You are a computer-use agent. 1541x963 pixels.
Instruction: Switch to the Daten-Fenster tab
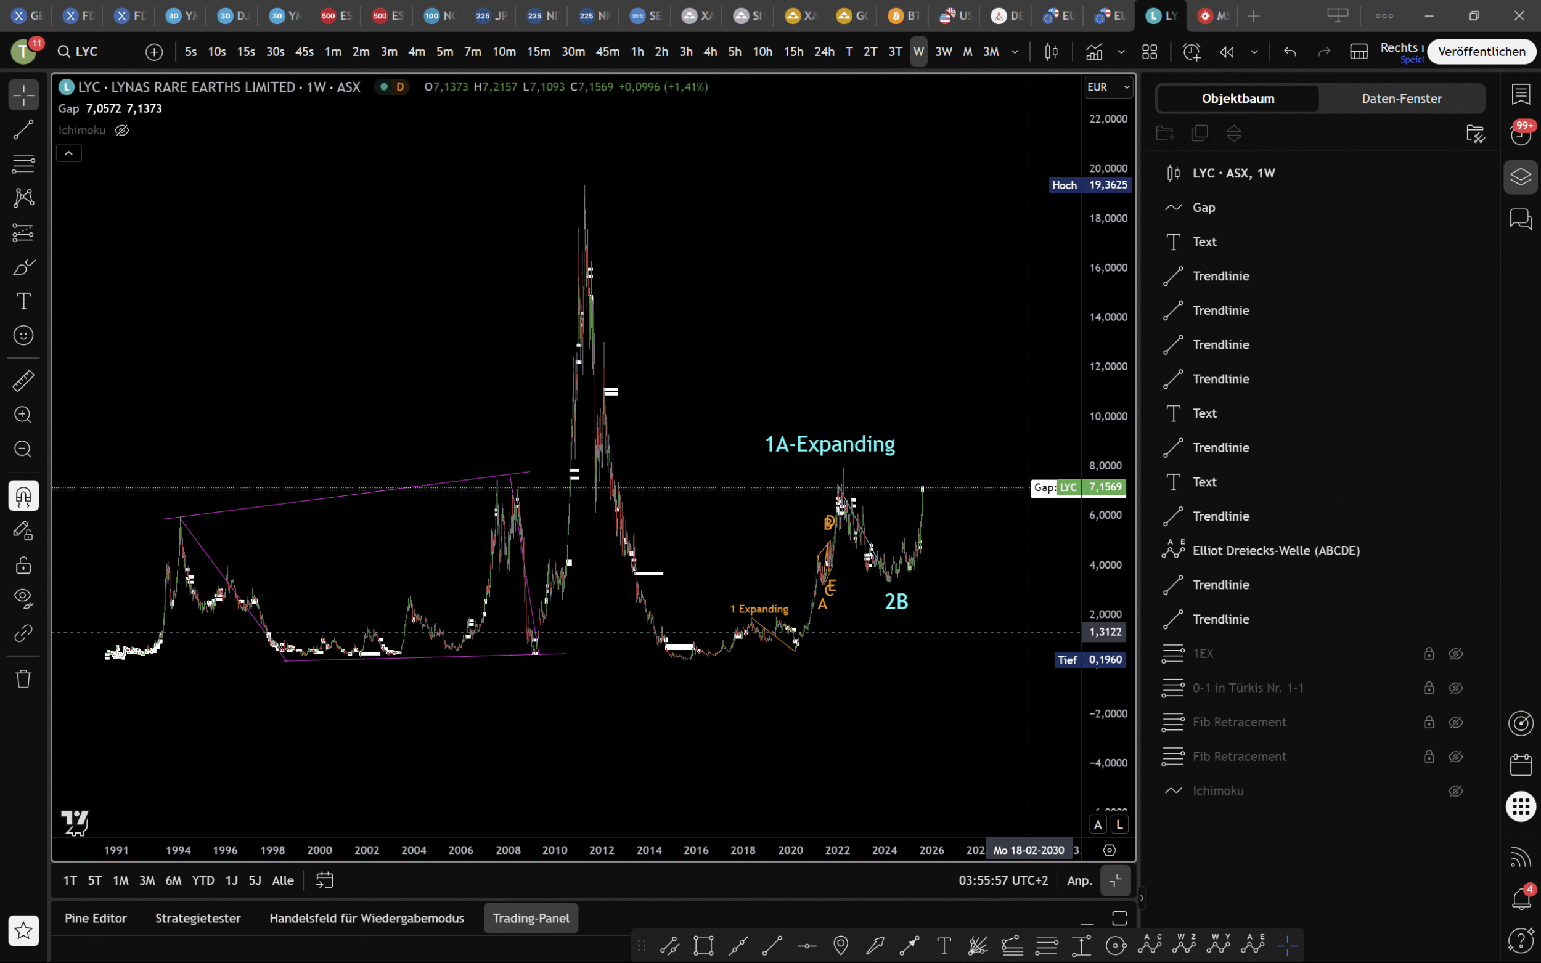coord(1401,98)
